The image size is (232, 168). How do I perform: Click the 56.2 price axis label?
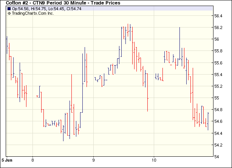218,27
